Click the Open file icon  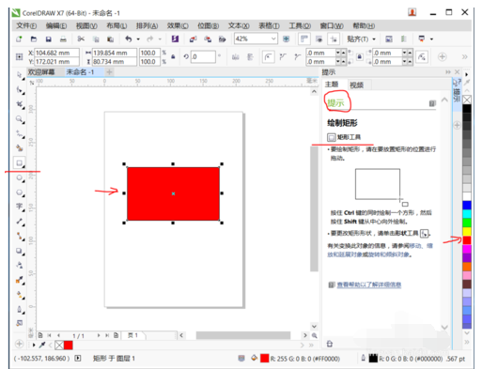pos(34,39)
